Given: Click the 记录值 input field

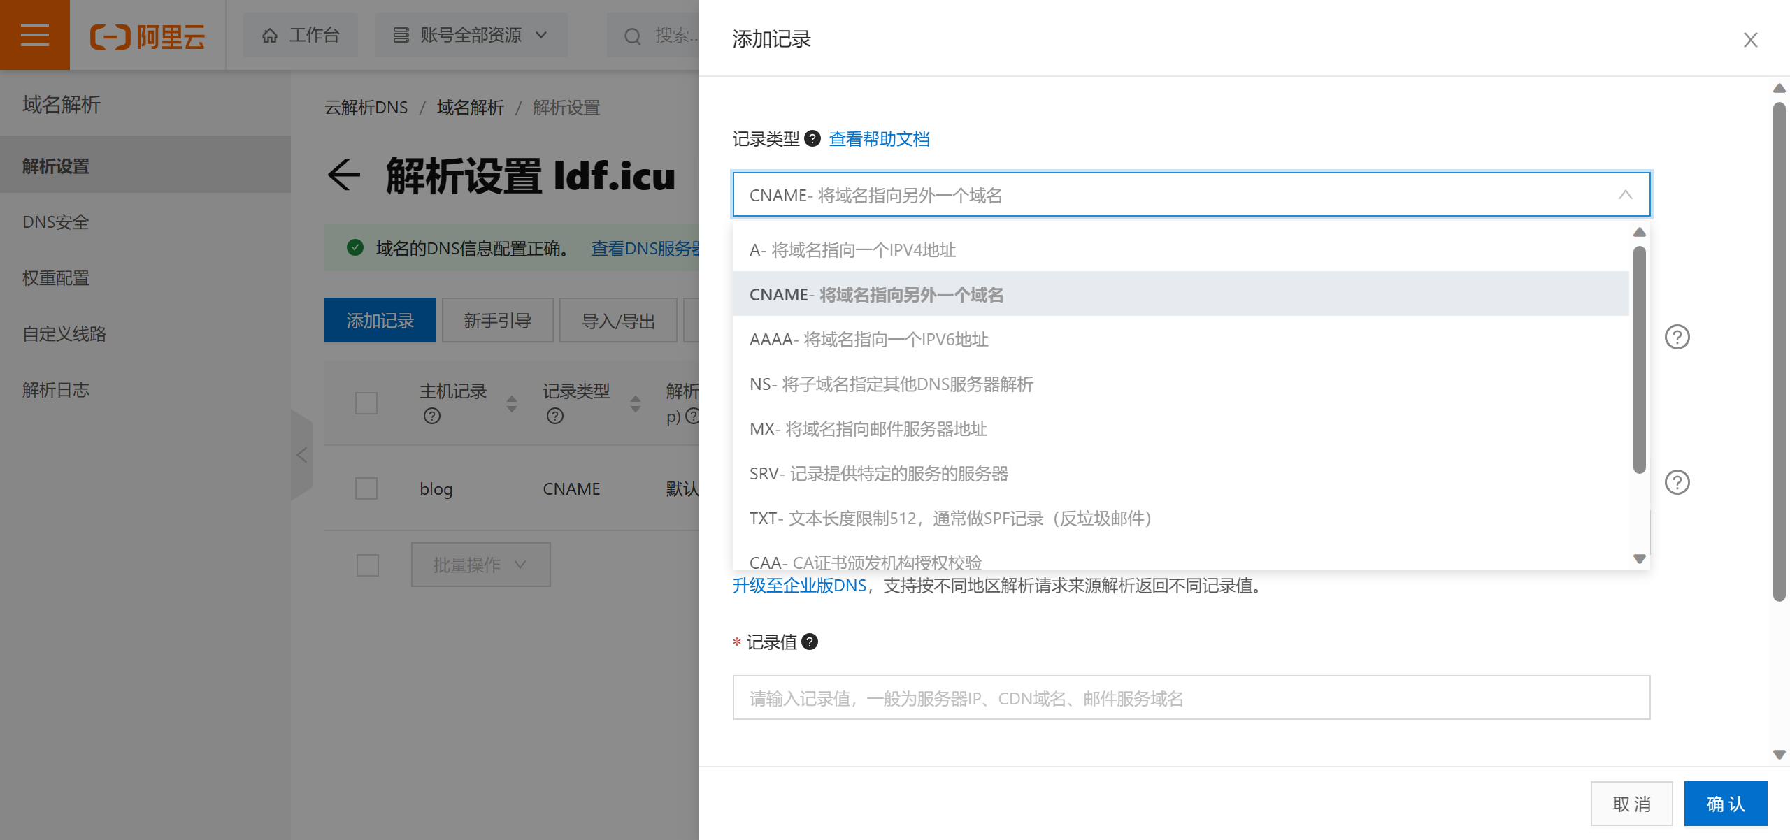Looking at the screenshot, I should click(x=1191, y=697).
